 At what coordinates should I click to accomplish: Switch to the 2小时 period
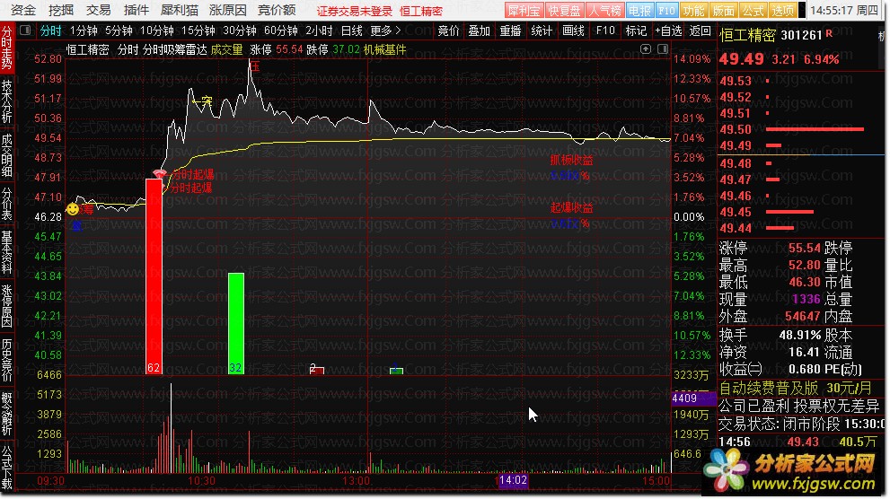pyautogui.click(x=319, y=31)
